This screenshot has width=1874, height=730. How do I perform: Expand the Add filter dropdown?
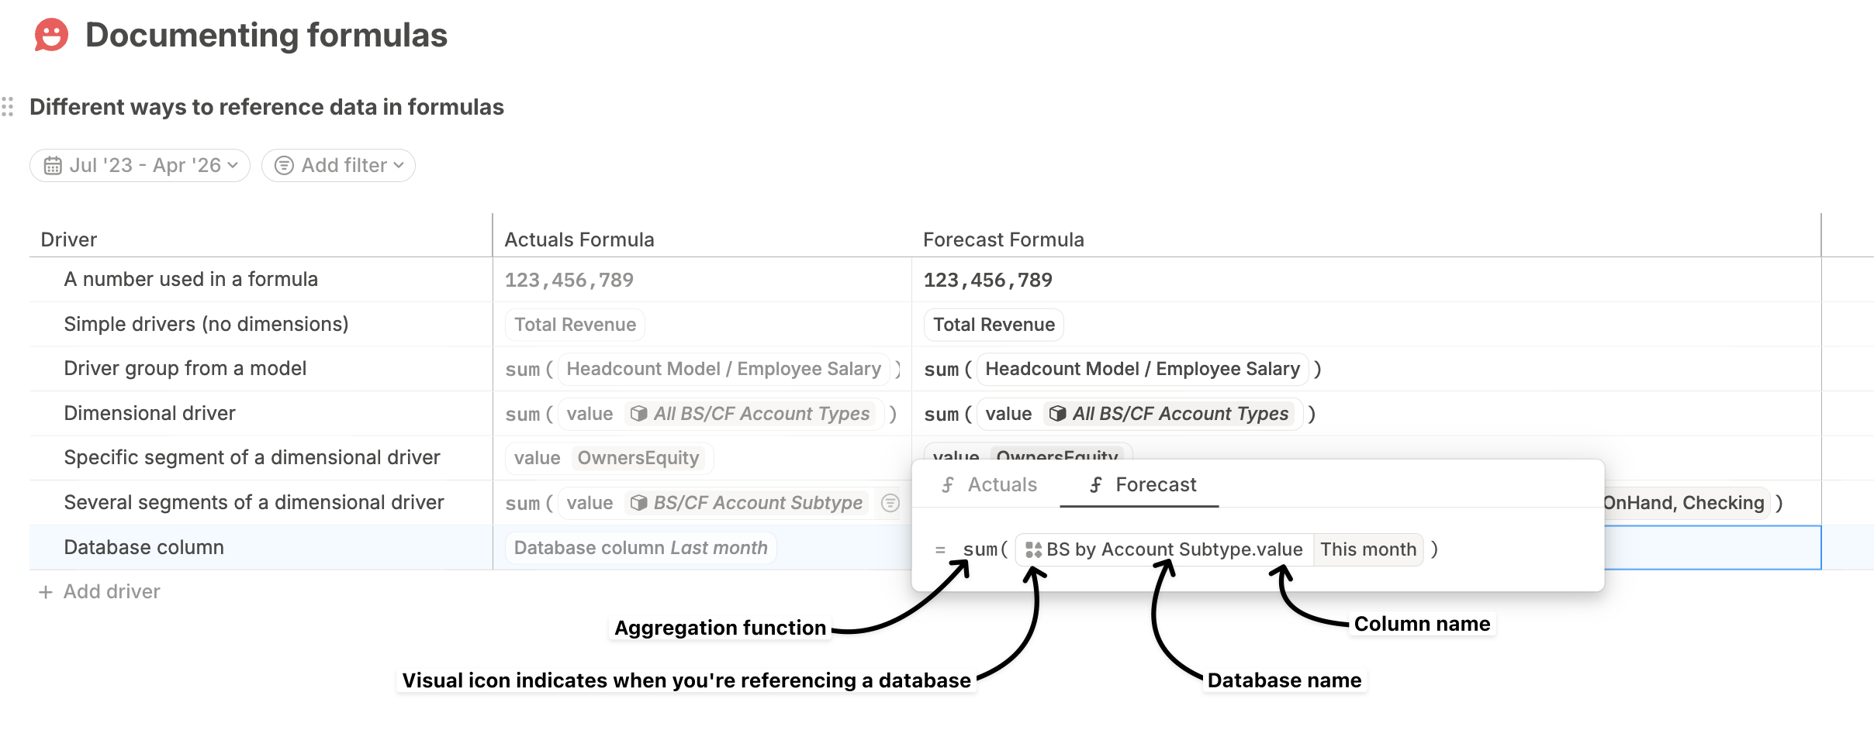coord(339,165)
